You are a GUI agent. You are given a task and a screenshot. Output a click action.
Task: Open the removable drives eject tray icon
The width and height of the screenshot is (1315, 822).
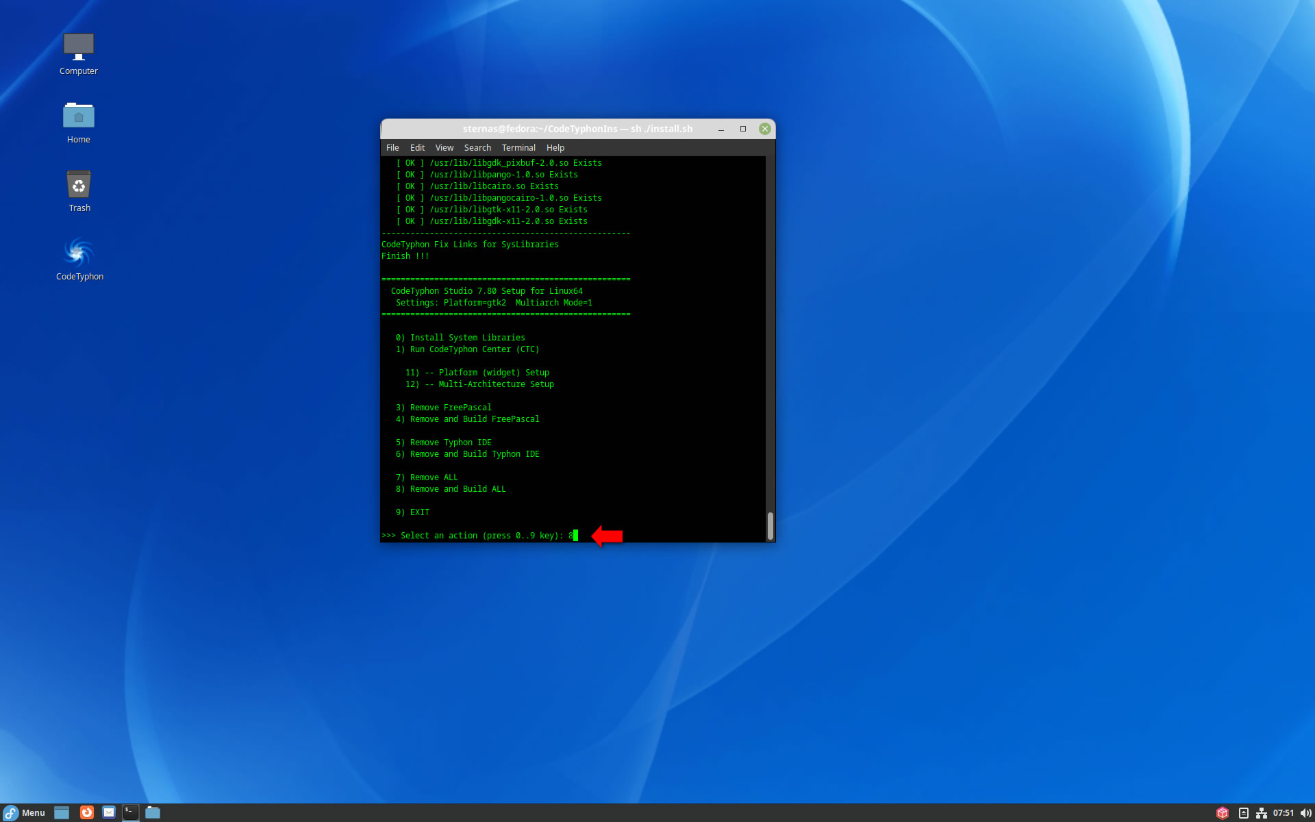[1243, 813]
